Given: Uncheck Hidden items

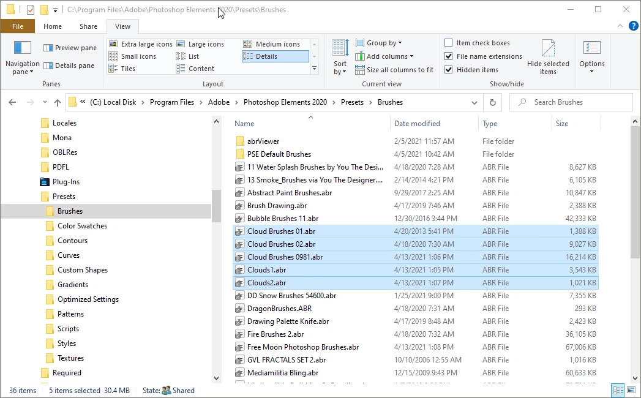Looking at the screenshot, I should coord(448,70).
